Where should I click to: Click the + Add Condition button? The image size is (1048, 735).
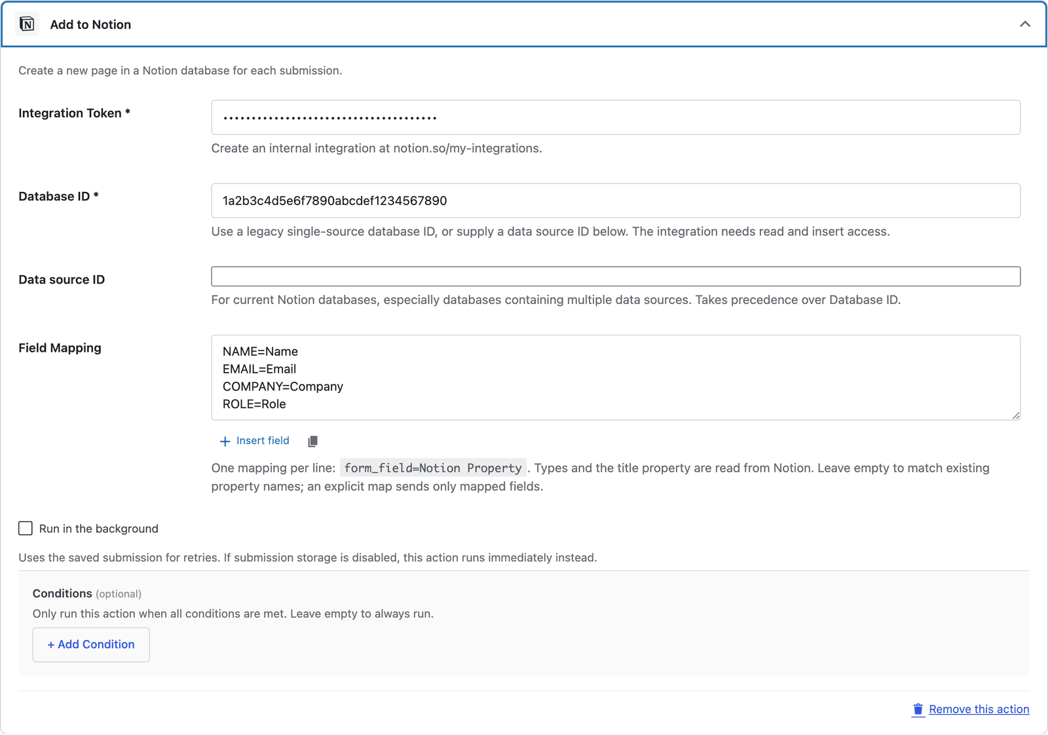(91, 645)
